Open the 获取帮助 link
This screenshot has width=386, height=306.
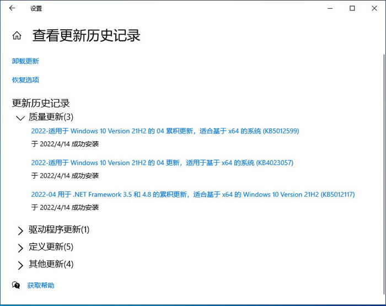click(x=41, y=285)
